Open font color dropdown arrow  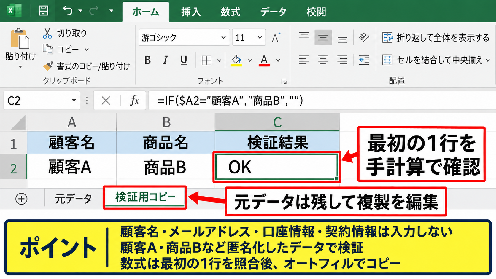(278, 60)
